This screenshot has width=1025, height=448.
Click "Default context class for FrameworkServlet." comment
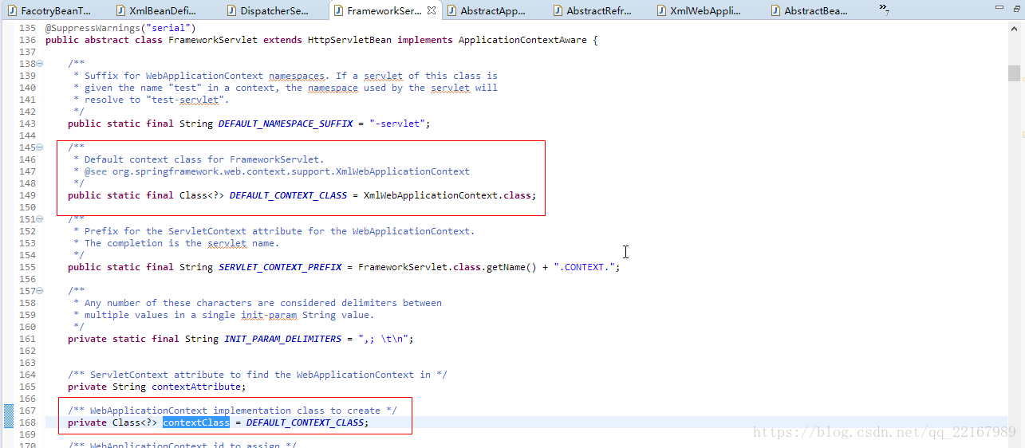point(204,159)
